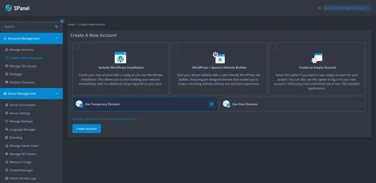Click the compass icon in header
Screen dimensions: 376x183
[x=319, y=8]
